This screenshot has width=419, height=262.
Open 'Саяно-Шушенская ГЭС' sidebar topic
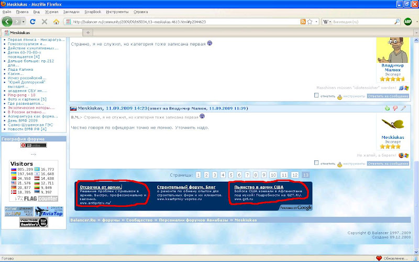point(30,125)
